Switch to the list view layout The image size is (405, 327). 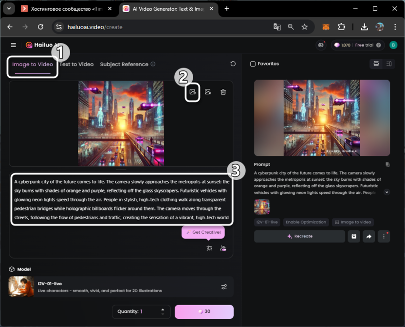(x=389, y=64)
